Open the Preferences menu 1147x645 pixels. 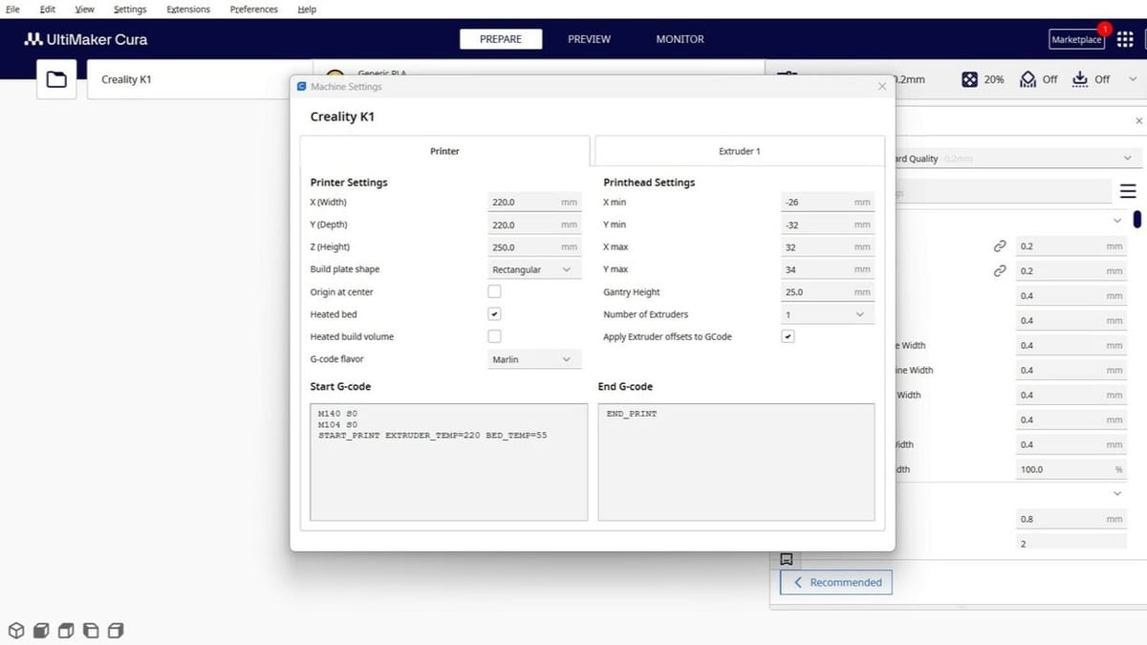coord(253,9)
